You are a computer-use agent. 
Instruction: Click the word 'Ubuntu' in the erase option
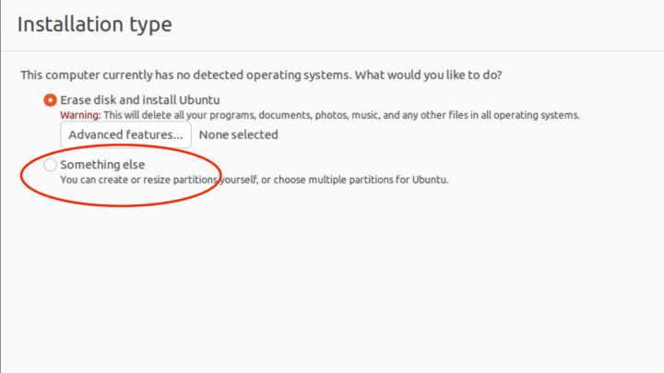[199, 99]
